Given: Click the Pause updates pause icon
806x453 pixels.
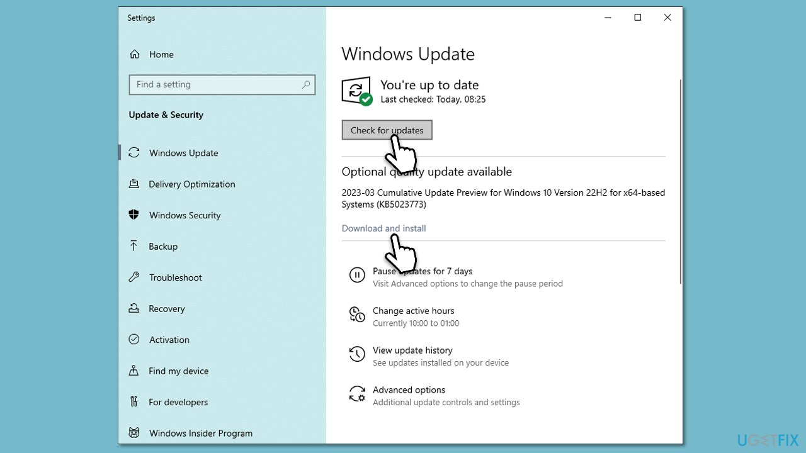Looking at the screenshot, I should [x=357, y=275].
